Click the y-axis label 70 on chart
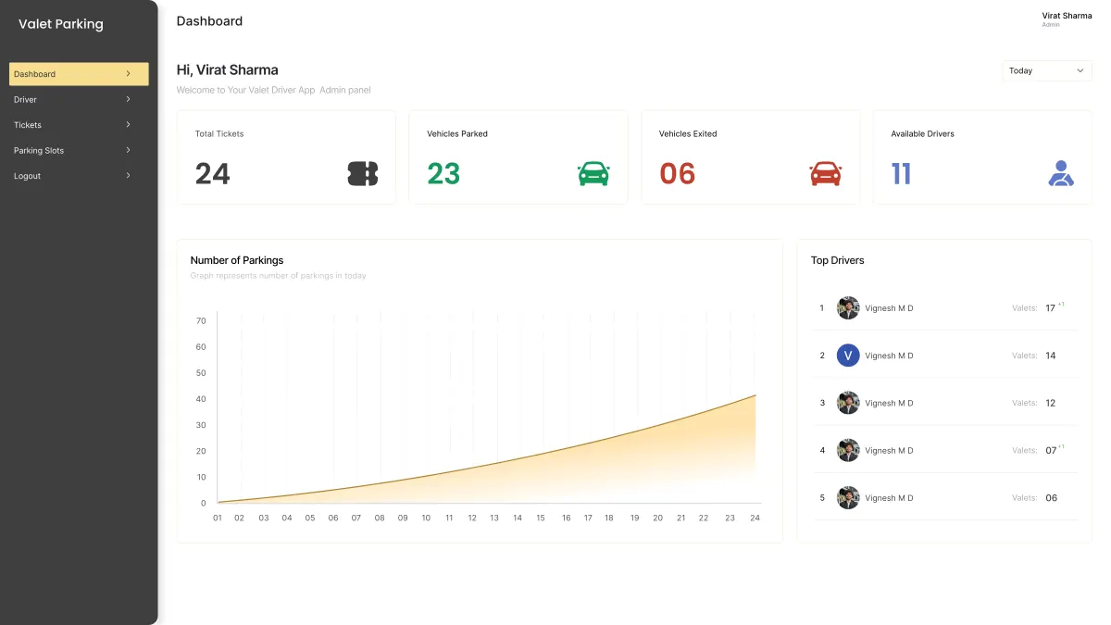1111x625 pixels. (201, 321)
